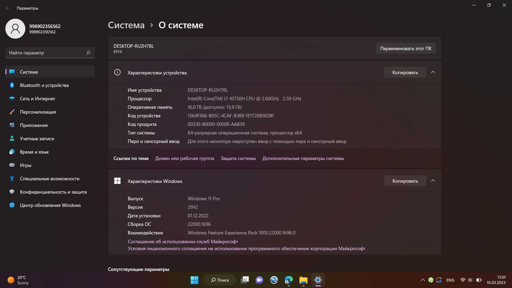
Task: Open the Windows Start button on taskbar
Action: click(194, 280)
